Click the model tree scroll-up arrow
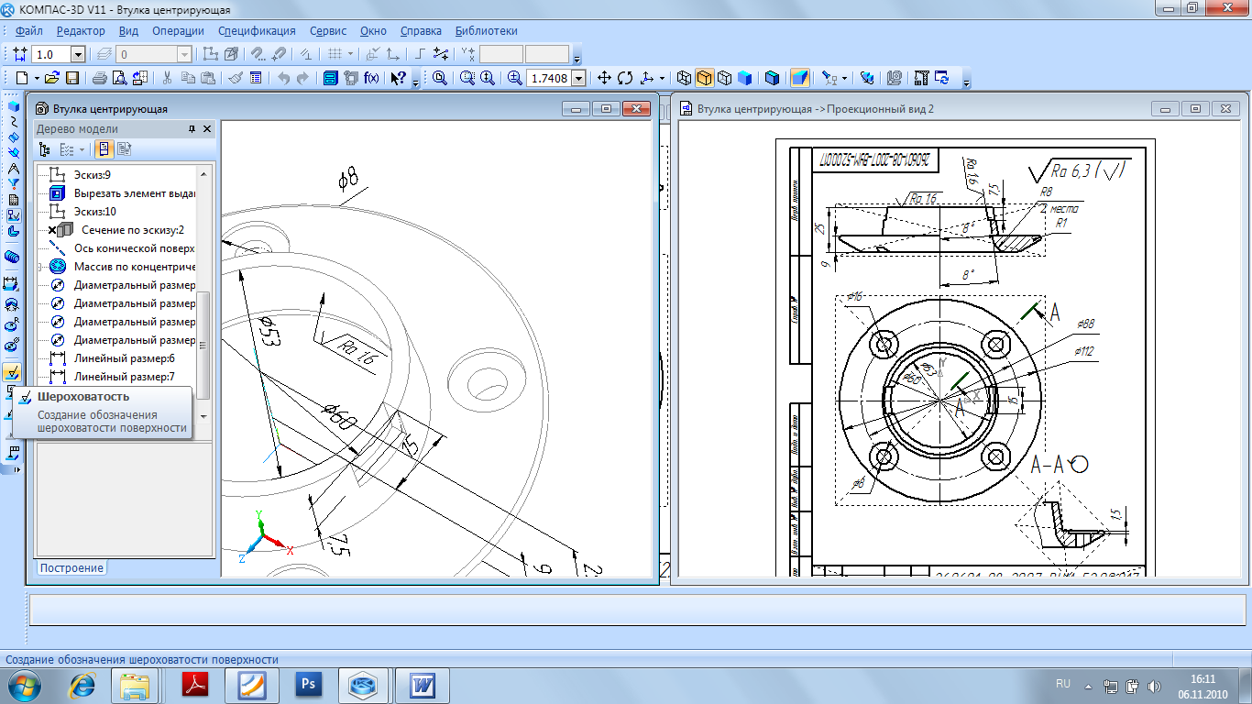The width and height of the screenshot is (1252, 704). 203,174
